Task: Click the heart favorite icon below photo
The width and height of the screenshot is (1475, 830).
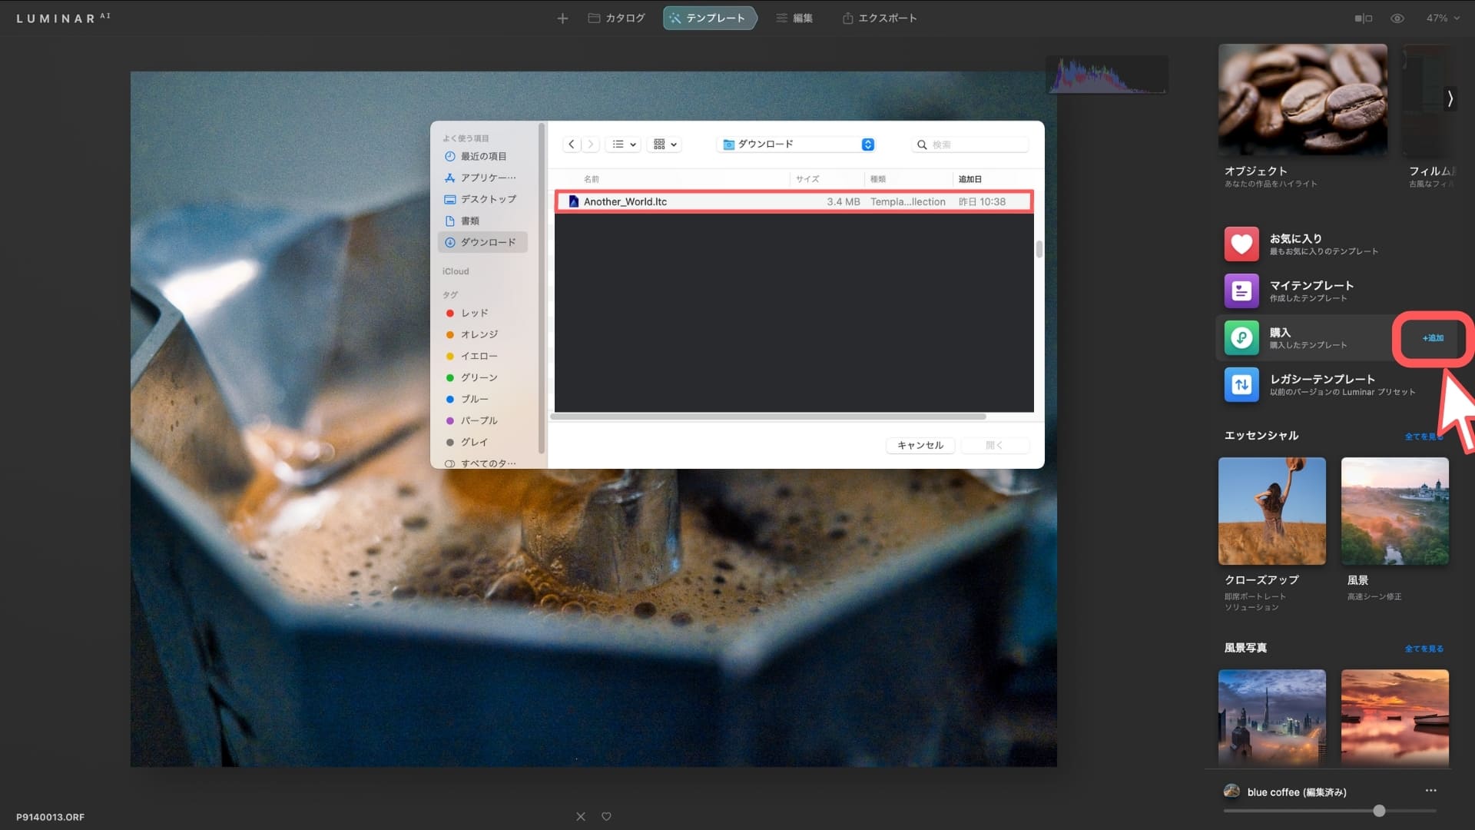Action: click(x=606, y=816)
